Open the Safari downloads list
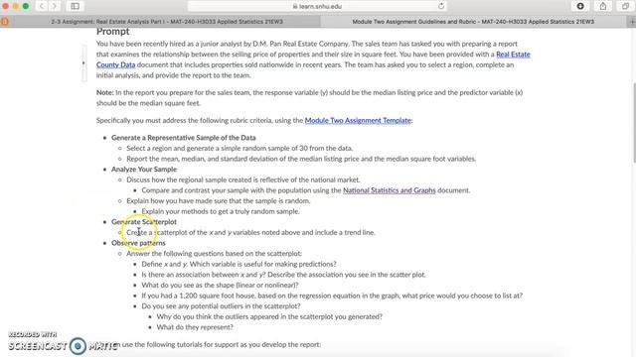The height and width of the screenshot is (357, 636). pyautogui.click(x=580, y=6)
